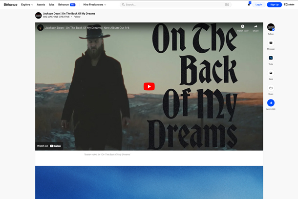Open the Jobs page
The width and height of the screenshot is (298, 199).
(51, 4)
